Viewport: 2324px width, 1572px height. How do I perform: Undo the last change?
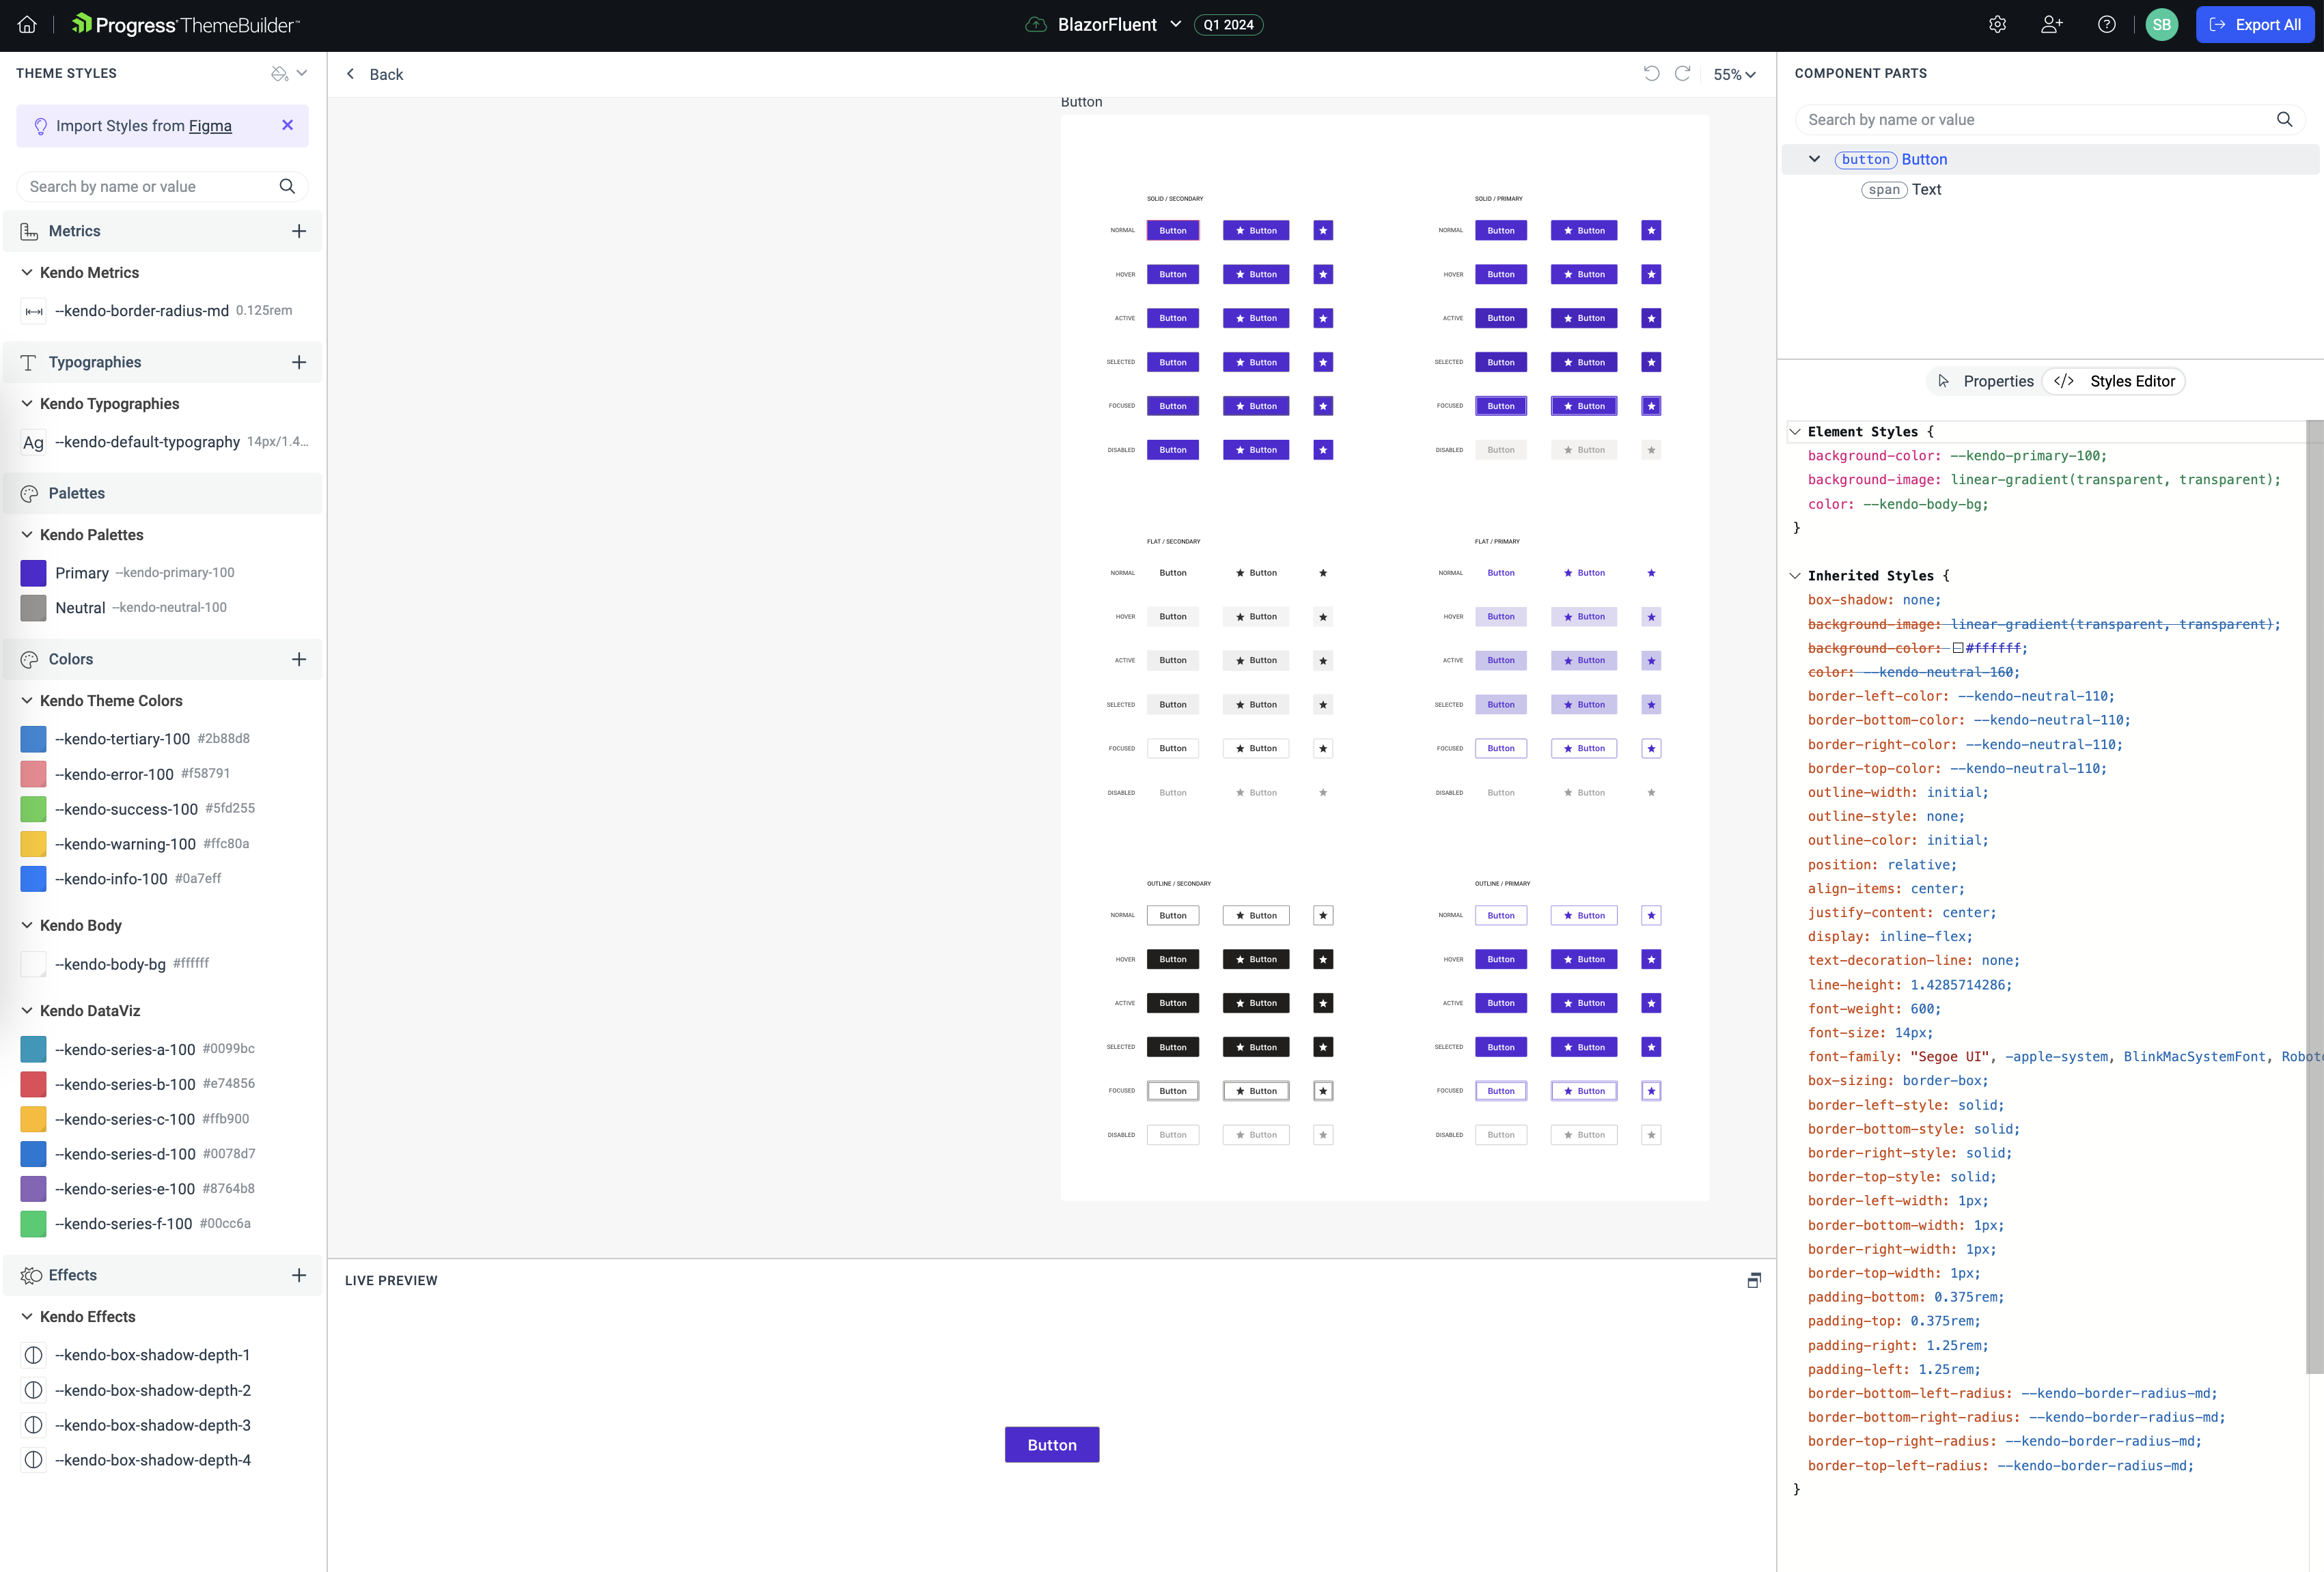coord(1651,74)
